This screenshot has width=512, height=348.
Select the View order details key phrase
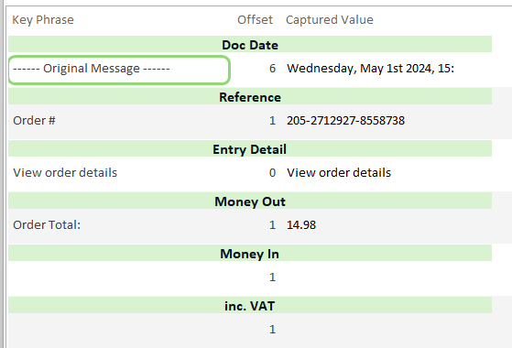pos(65,173)
